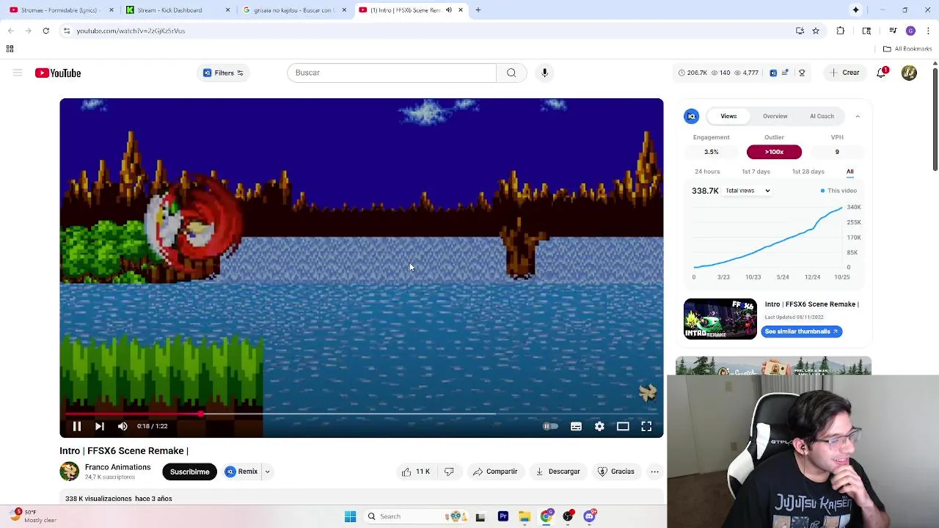The width and height of the screenshot is (939, 528).
Task: Click the Compartir share button
Action: [x=495, y=472]
